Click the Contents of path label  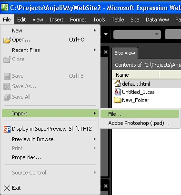[x=148, y=65]
